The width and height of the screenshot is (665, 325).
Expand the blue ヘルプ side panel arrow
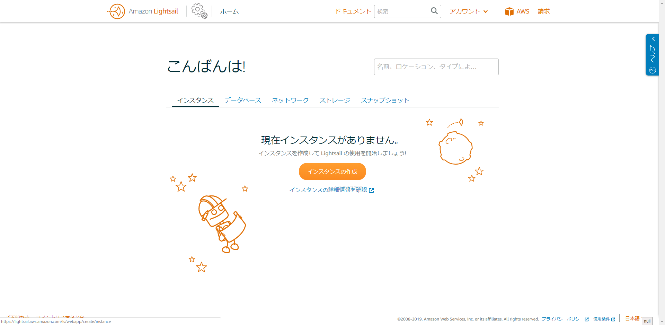[653, 39]
